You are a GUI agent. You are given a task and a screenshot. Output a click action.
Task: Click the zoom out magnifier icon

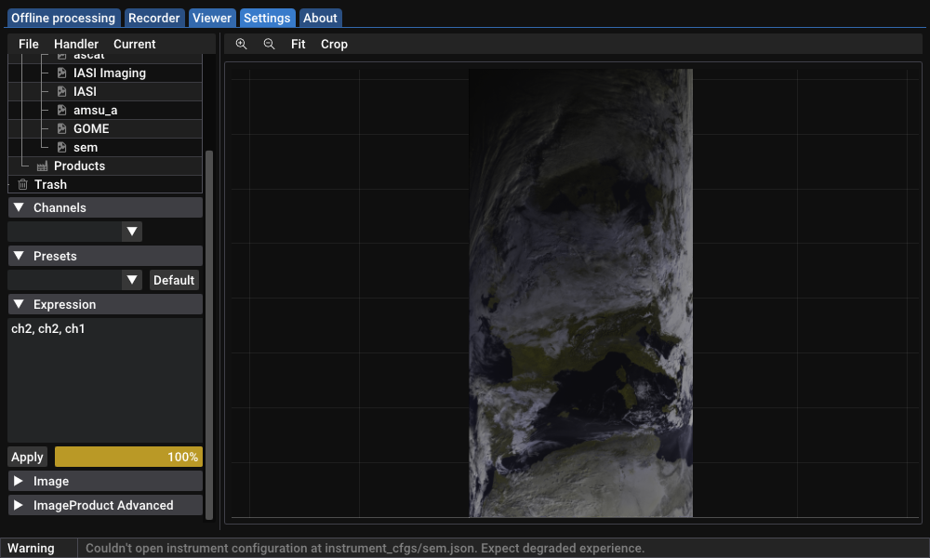point(269,44)
